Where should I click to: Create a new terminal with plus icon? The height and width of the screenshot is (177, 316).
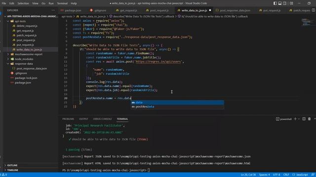[x=295, y=119]
